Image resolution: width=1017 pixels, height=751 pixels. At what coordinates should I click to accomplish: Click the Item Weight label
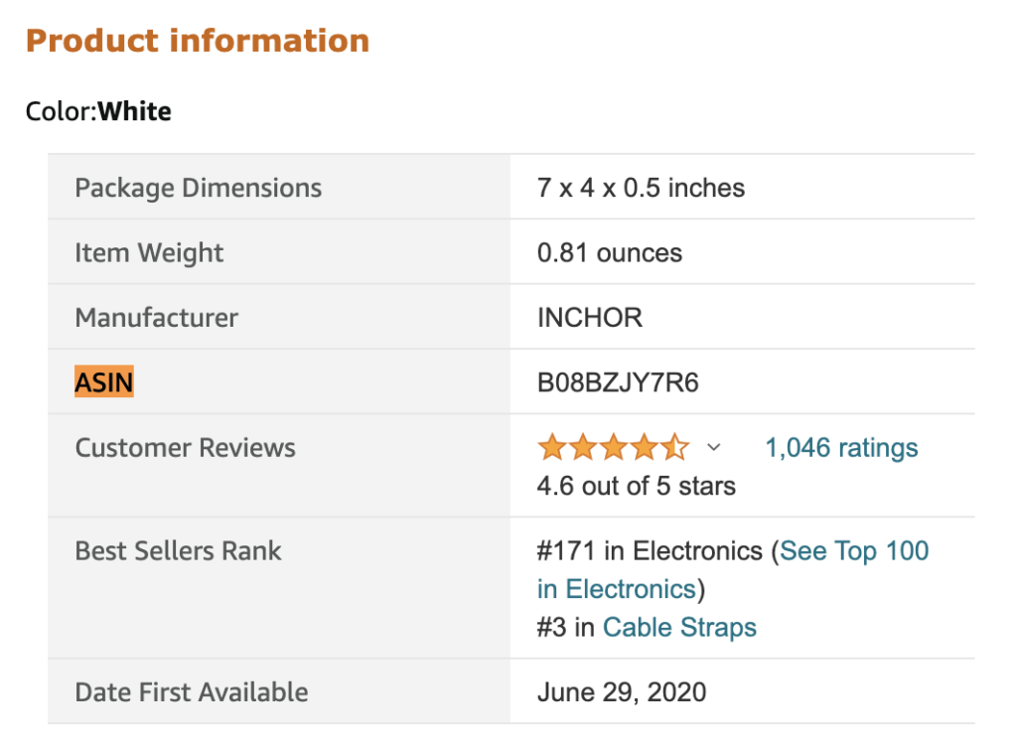149,253
